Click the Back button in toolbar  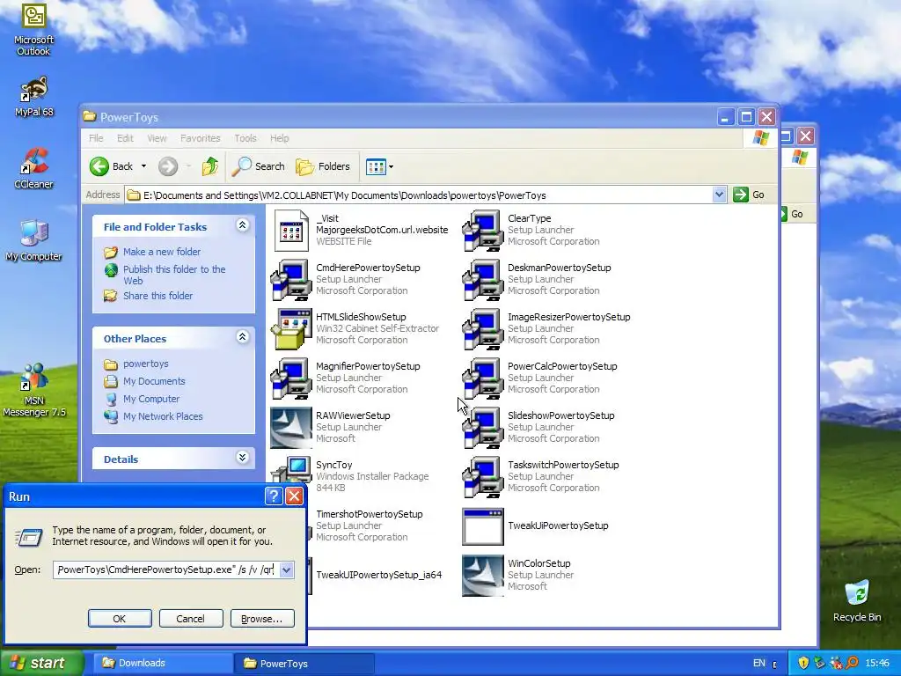point(112,166)
